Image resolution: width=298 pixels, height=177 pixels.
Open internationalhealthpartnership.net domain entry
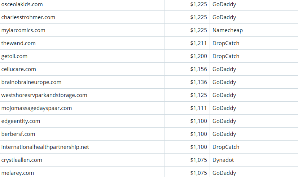(45, 147)
